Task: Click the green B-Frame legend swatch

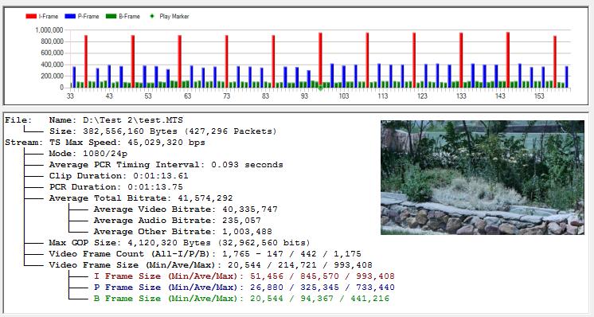Action: pos(111,16)
